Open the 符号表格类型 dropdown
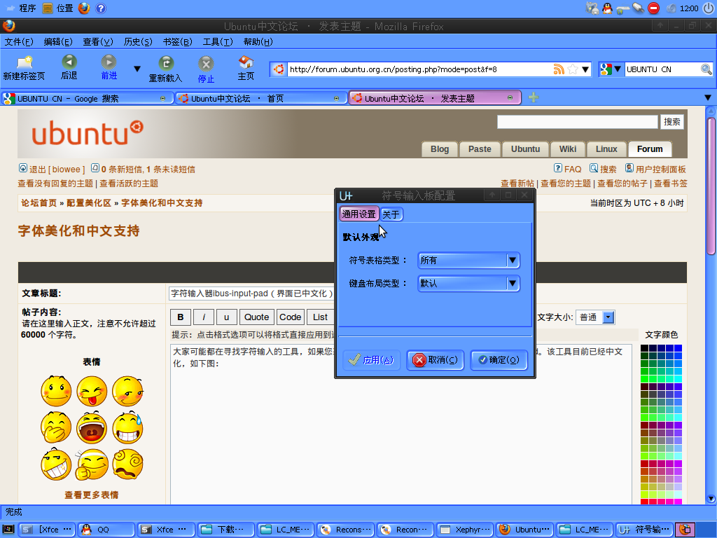 (468, 261)
